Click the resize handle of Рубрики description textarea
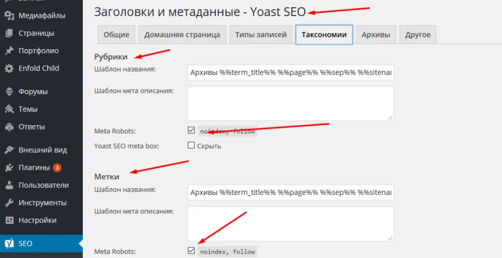Screen dimensions: 502x258 coord(390,117)
